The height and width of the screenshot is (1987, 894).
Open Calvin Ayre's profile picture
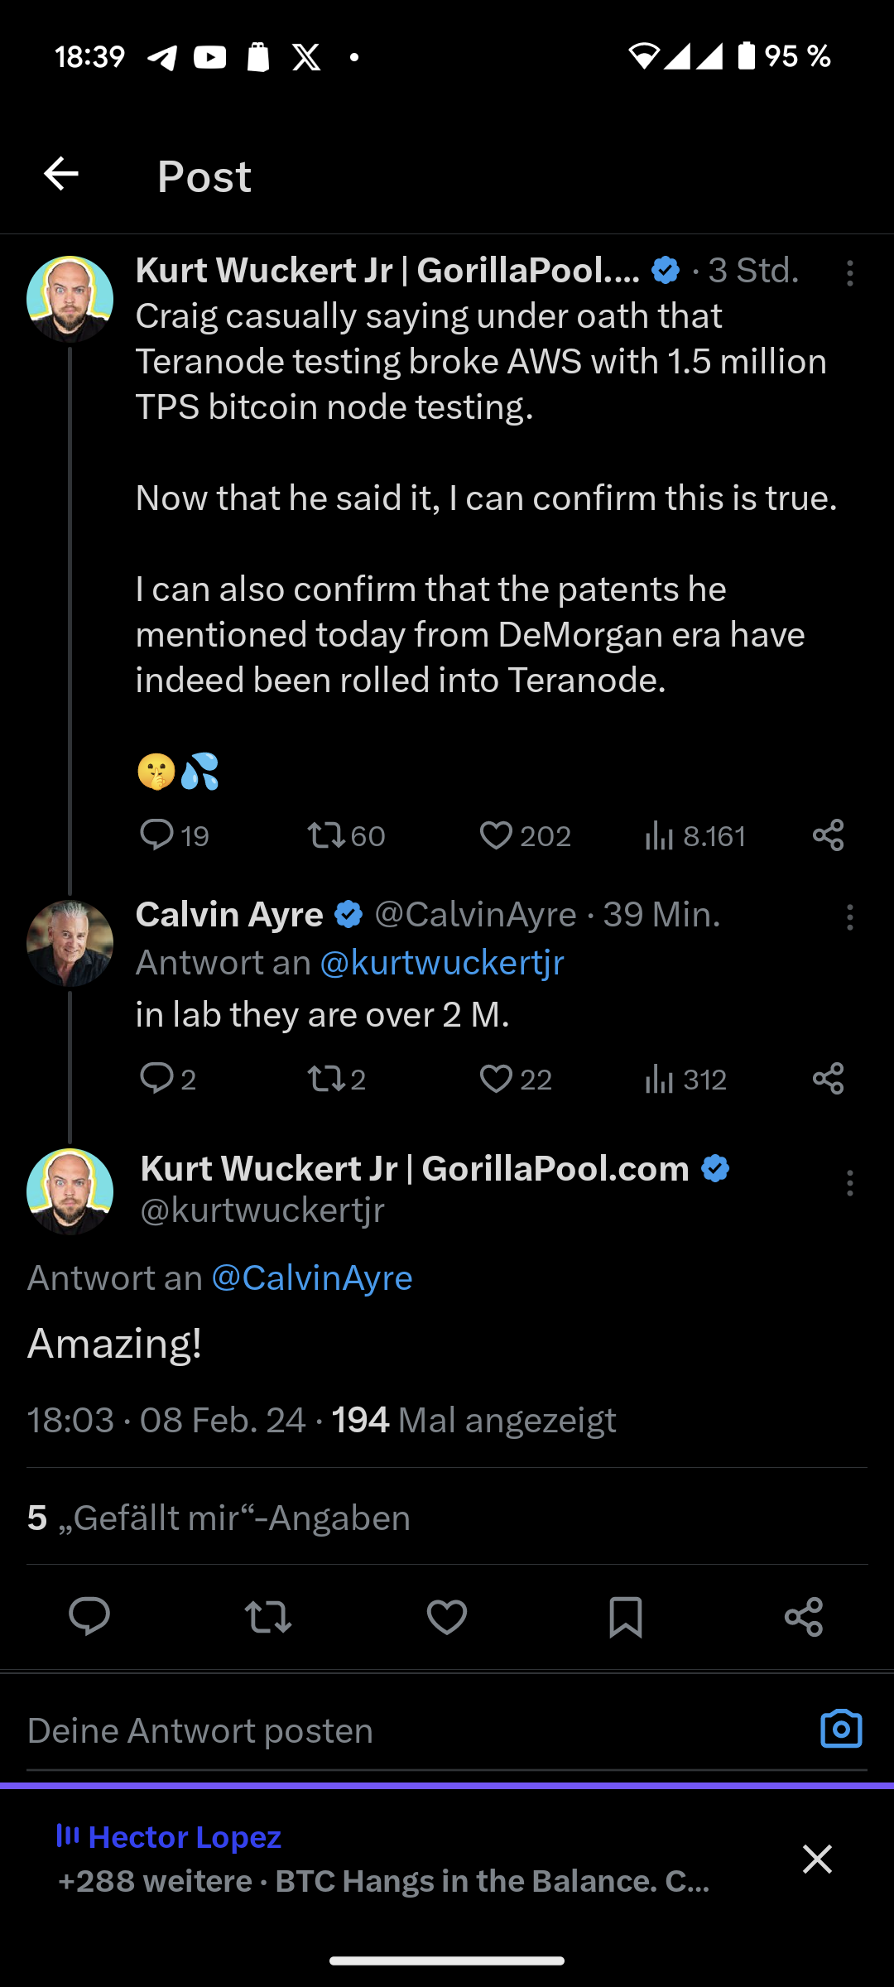point(70,943)
